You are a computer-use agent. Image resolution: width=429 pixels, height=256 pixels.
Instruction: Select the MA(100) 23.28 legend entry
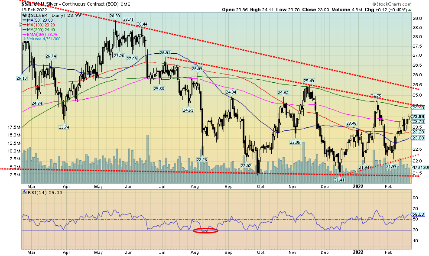[41, 24]
